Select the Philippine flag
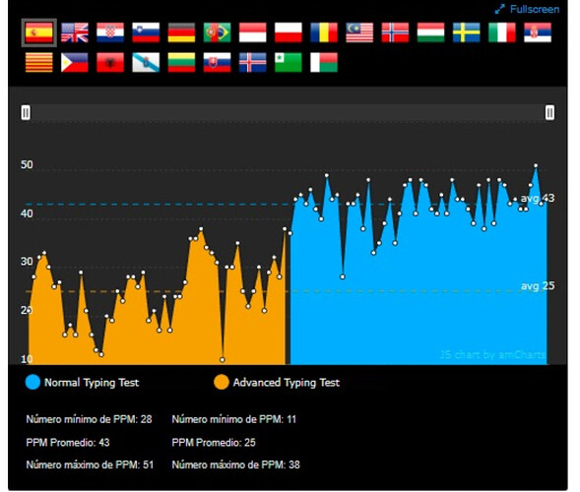The height and width of the screenshot is (492, 580). pos(75,62)
